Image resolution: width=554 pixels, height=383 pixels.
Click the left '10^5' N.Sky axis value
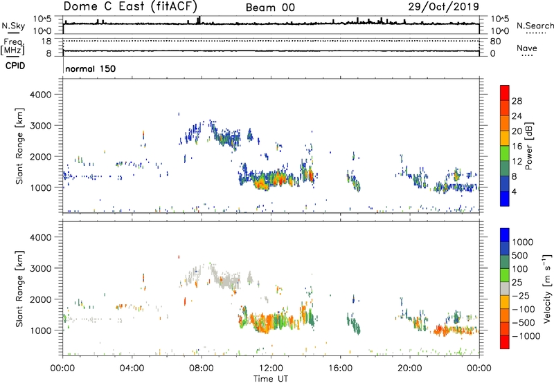coord(42,19)
